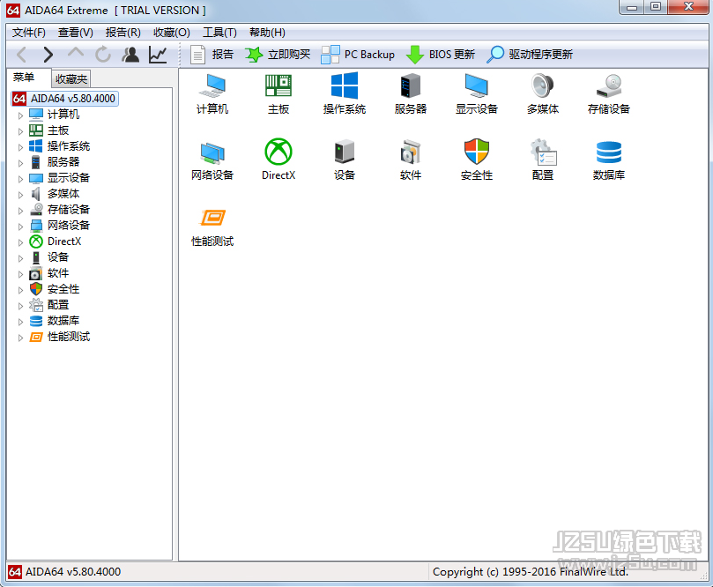Select 安全性 in the left tree
713x587 pixels.
pos(63,289)
